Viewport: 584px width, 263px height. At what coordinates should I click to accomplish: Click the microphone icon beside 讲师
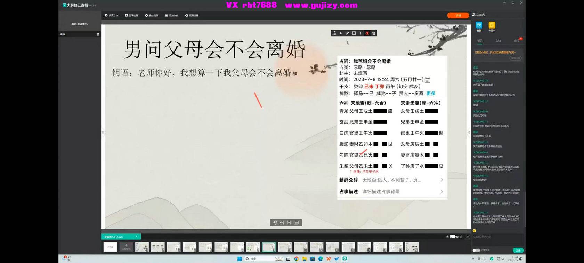tap(98, 34)
